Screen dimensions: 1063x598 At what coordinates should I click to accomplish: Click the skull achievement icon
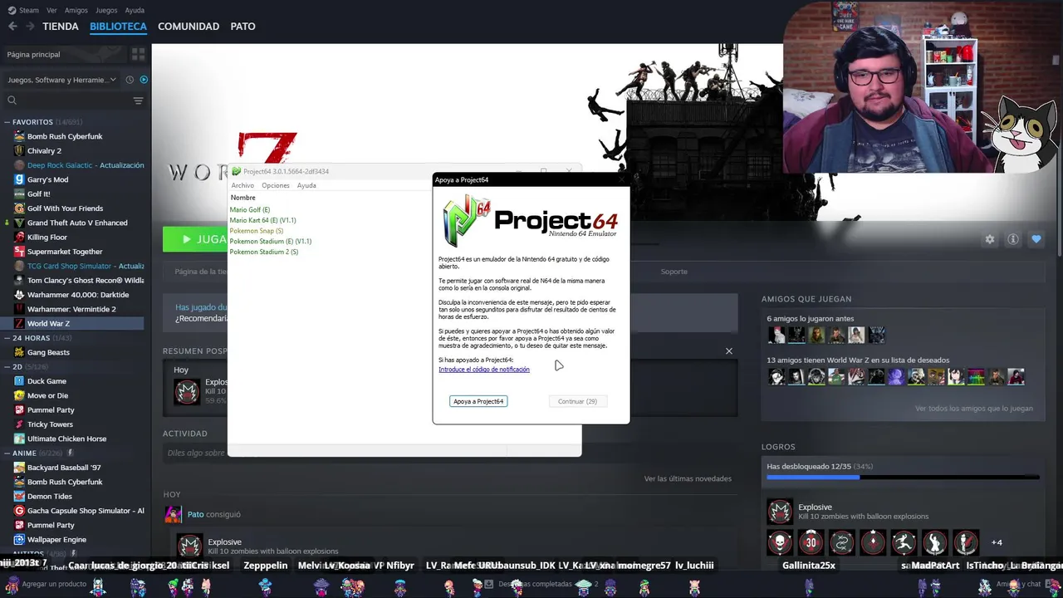pos(780,542)
